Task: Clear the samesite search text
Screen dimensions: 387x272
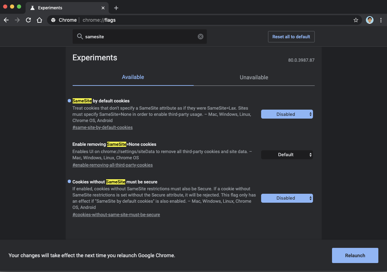Action: point(201,37)
